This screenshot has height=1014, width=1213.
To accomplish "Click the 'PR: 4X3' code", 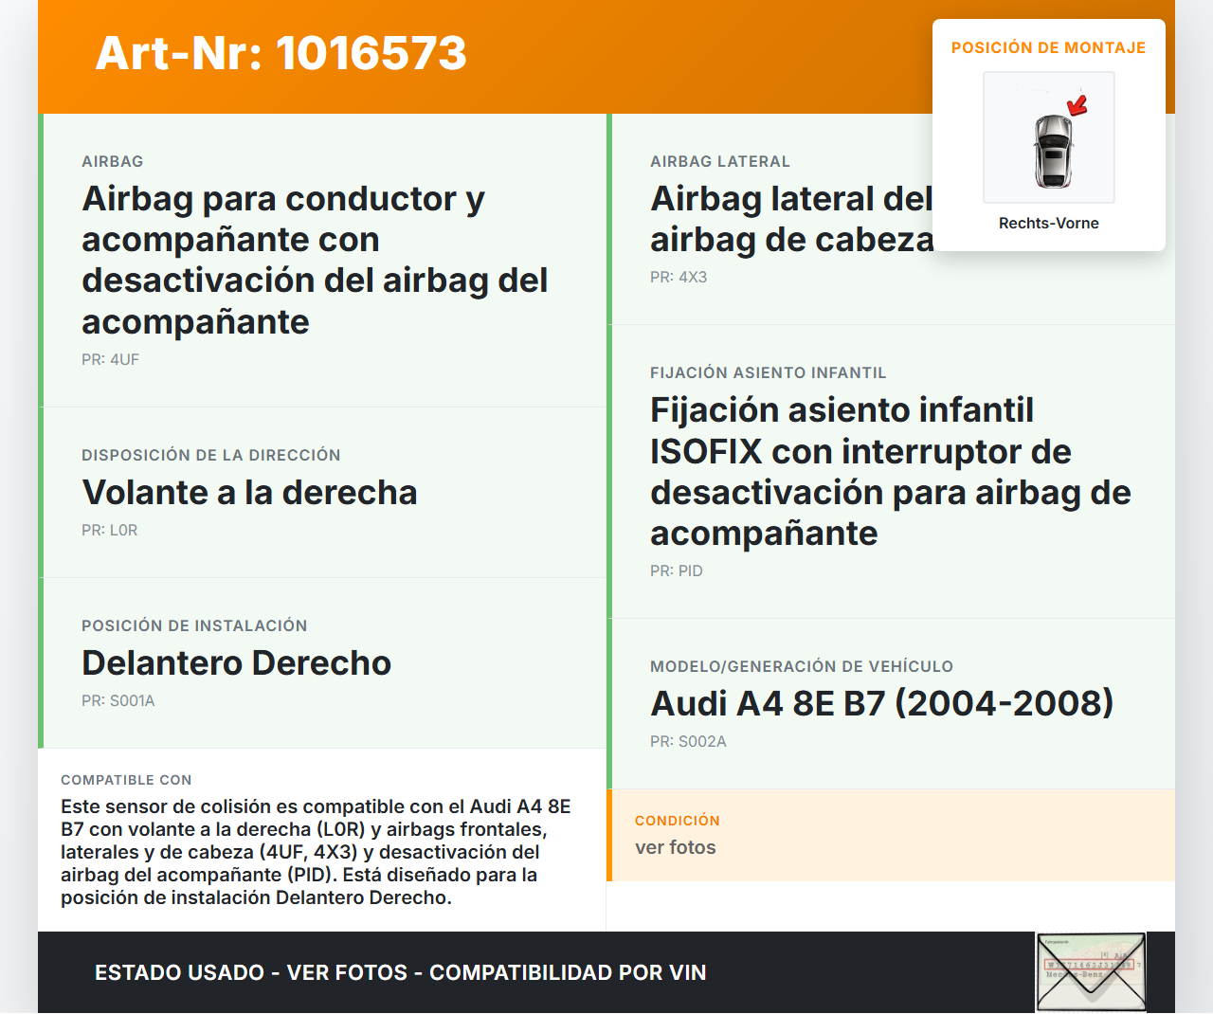I will (679, 277).
